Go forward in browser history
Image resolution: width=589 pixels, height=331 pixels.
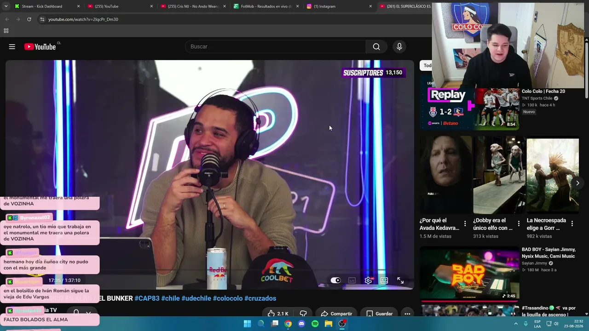[x=18, y=19]
